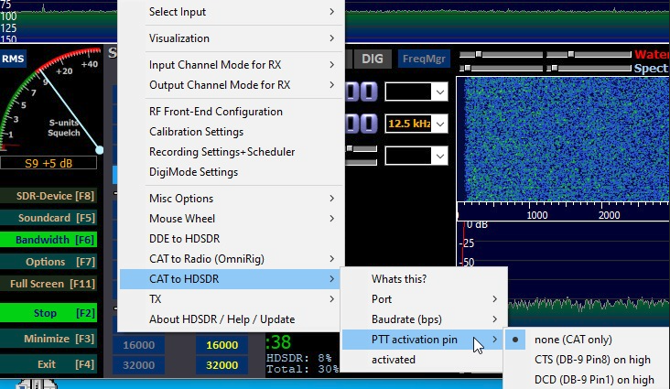The image size is (670, 389).
Task: Open the FreqMgr frequency manager
Action: [x=424, y=59]
